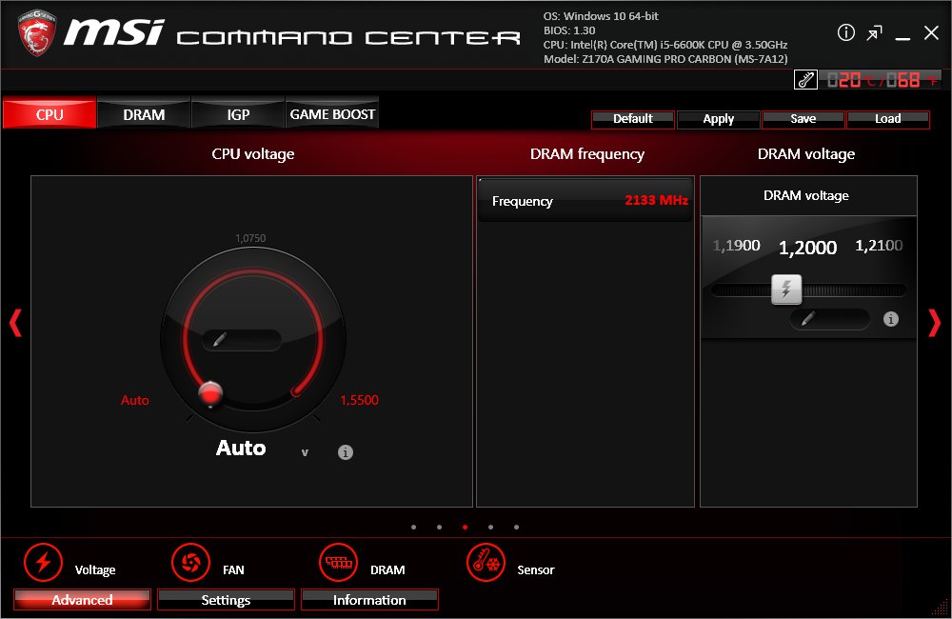Click the red Auto minimum dial label
Screen dimensions: 952x619
point(135,400)
